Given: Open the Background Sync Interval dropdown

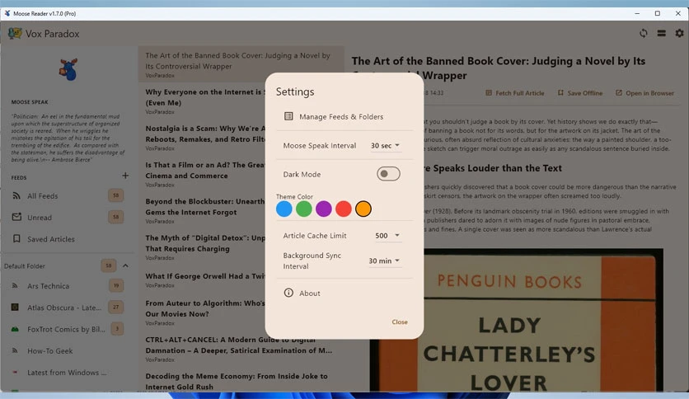Looking at the screenshot, I should point(384,261).
